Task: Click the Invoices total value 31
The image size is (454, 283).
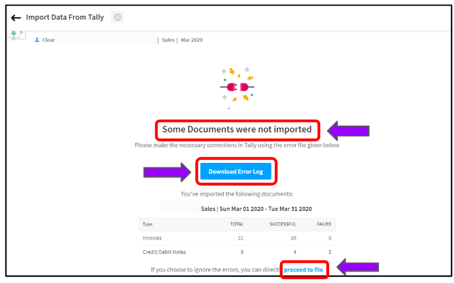Action: (x=241, y=238)
